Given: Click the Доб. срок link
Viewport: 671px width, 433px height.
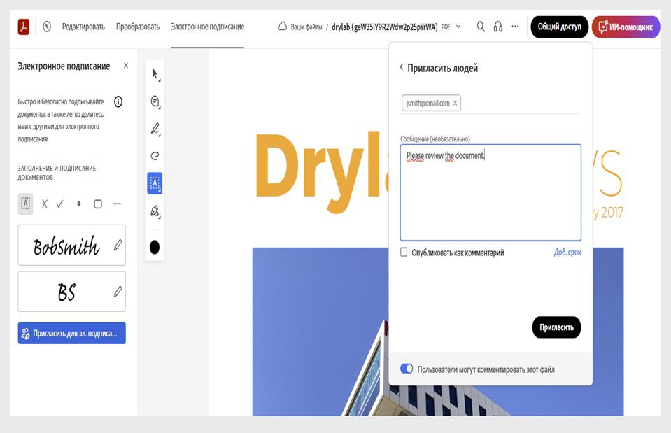Looking at the screenshot, I should coord(567,252).
